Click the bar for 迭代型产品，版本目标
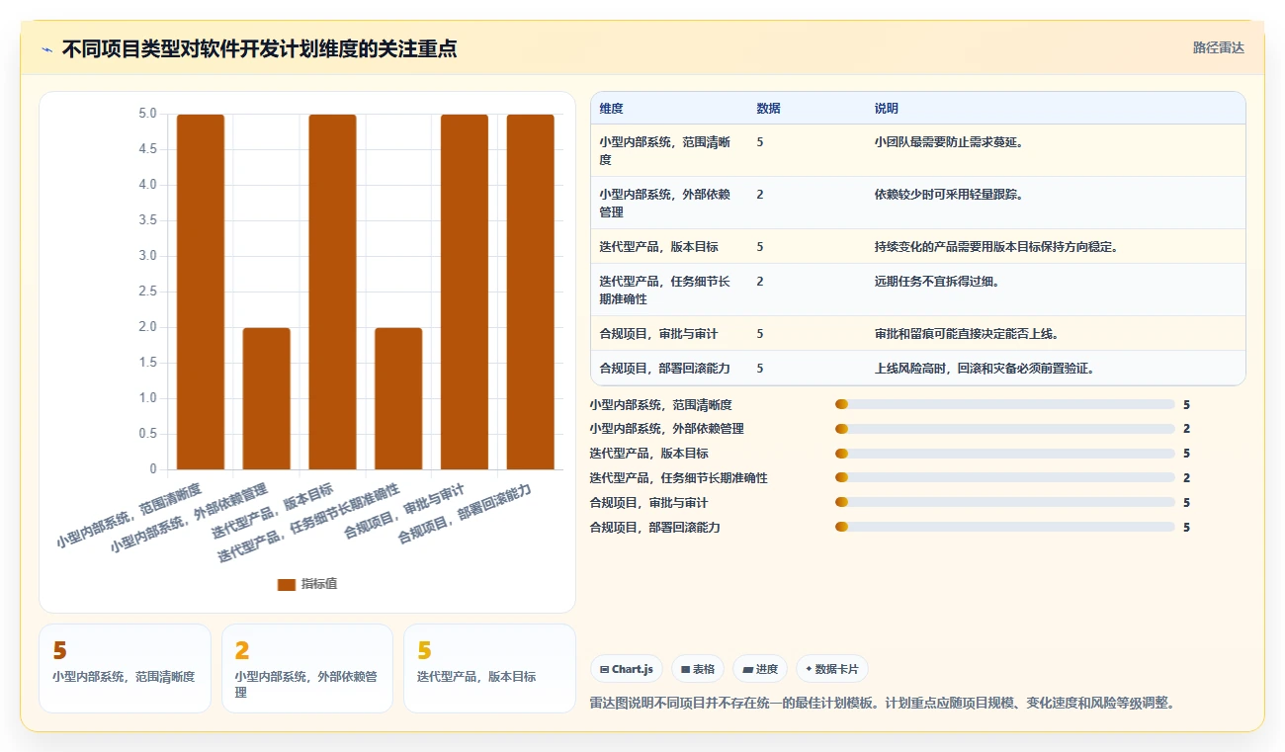Viewport: 1285px width, 752px height. [x=332, y=292]
